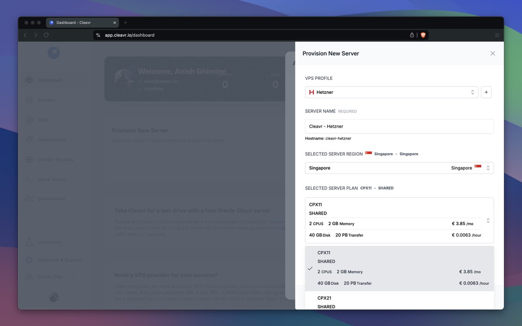The image size is (522, 326).
Task: Click the Show more link
Action: [156, 235]
